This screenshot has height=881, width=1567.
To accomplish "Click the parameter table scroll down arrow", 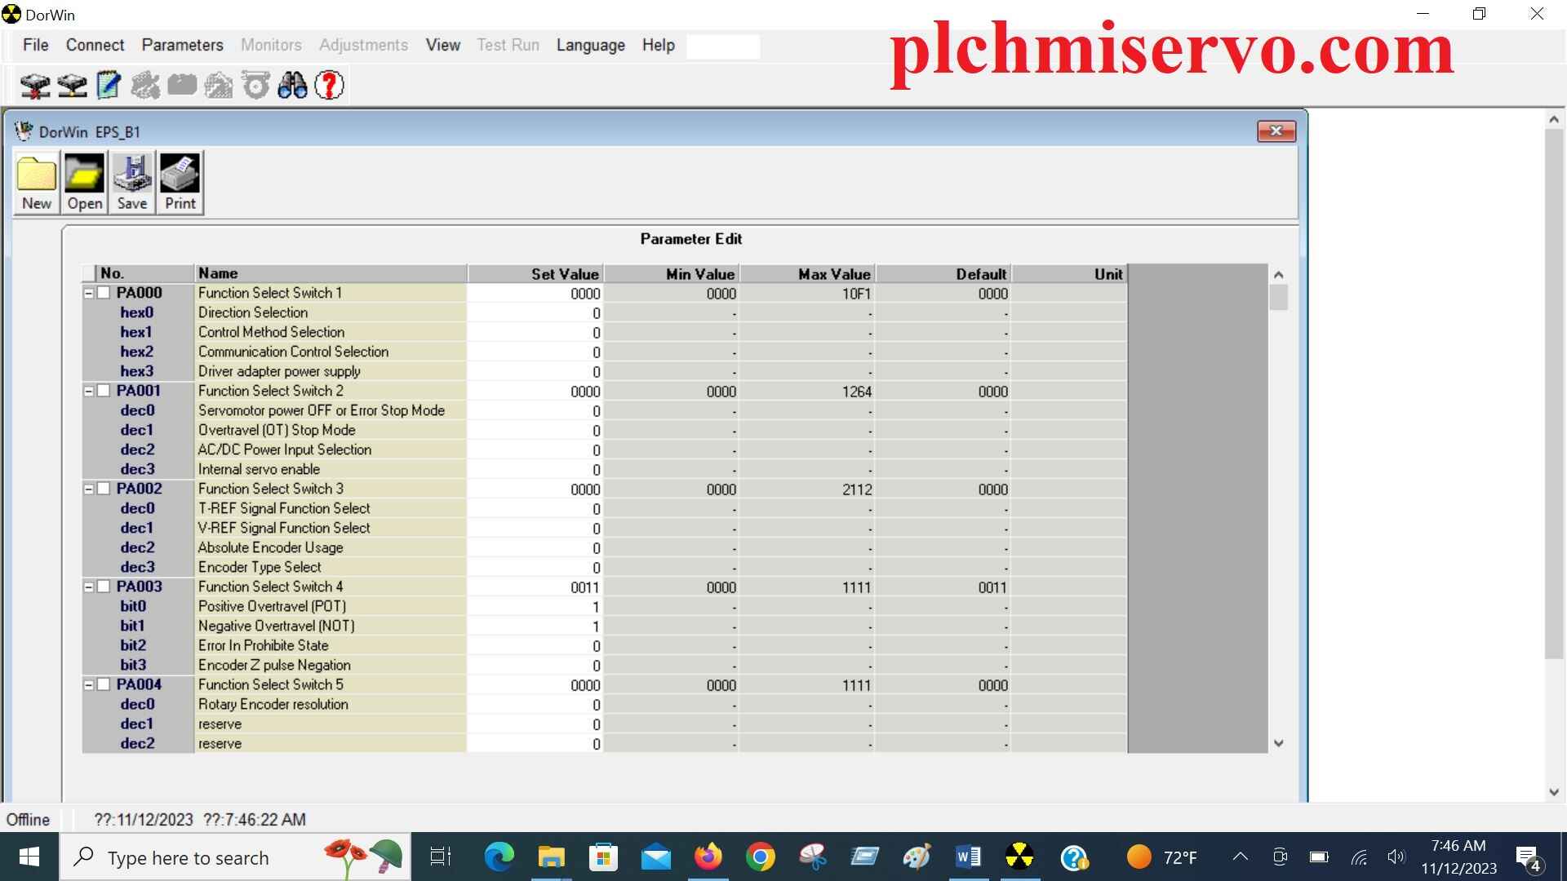I will coord(1279,743).
